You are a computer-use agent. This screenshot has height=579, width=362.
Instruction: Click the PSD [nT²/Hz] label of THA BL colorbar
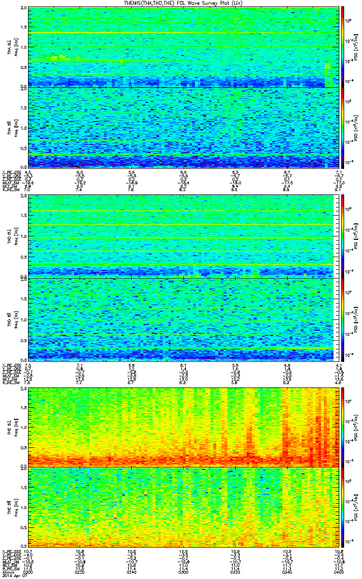[x=356, y=47]
